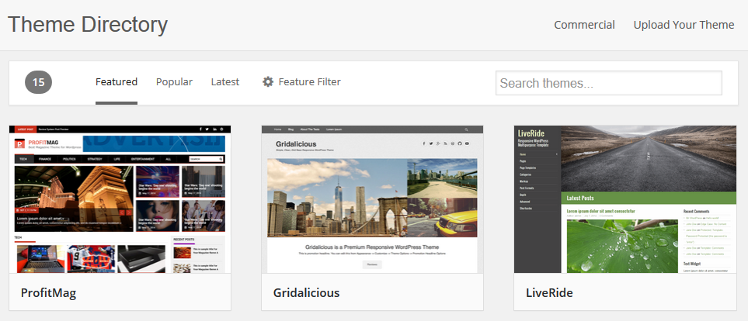Focus the Search themes input field
The height and width of the screenshot is (321, 748).
coord(609,83)
